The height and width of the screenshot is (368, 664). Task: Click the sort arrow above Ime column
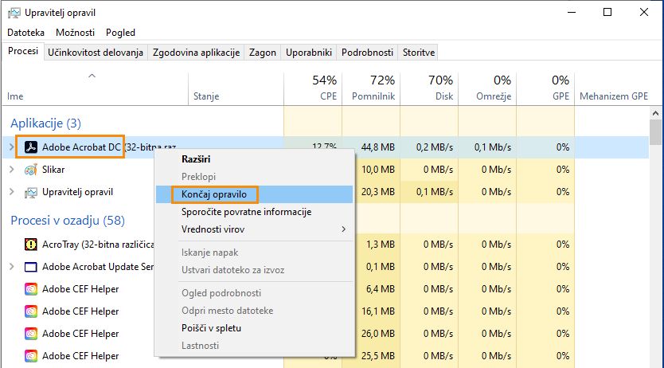point(92,76)
